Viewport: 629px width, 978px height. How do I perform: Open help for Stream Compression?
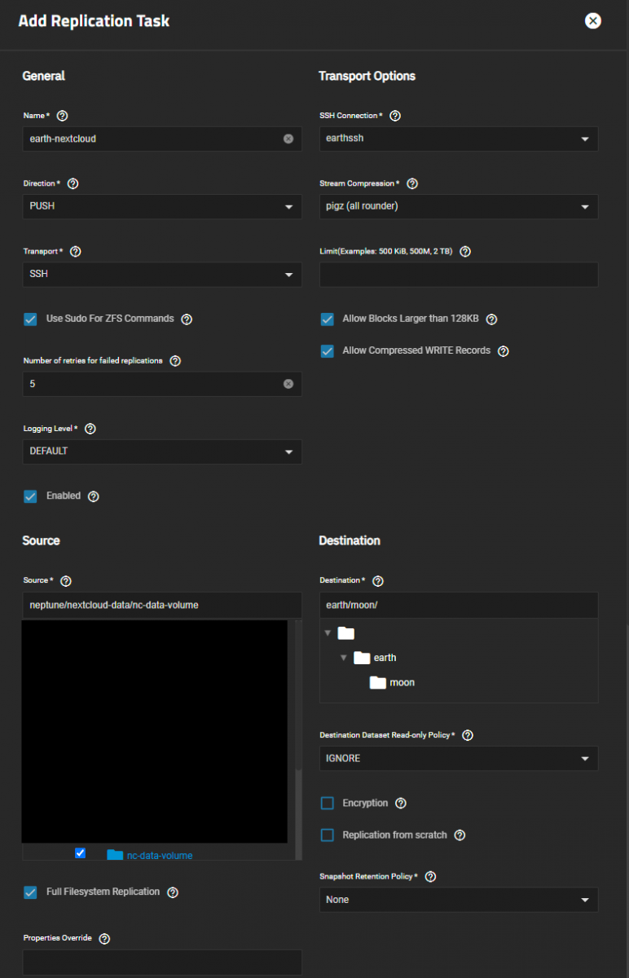[x=412, y=184]
